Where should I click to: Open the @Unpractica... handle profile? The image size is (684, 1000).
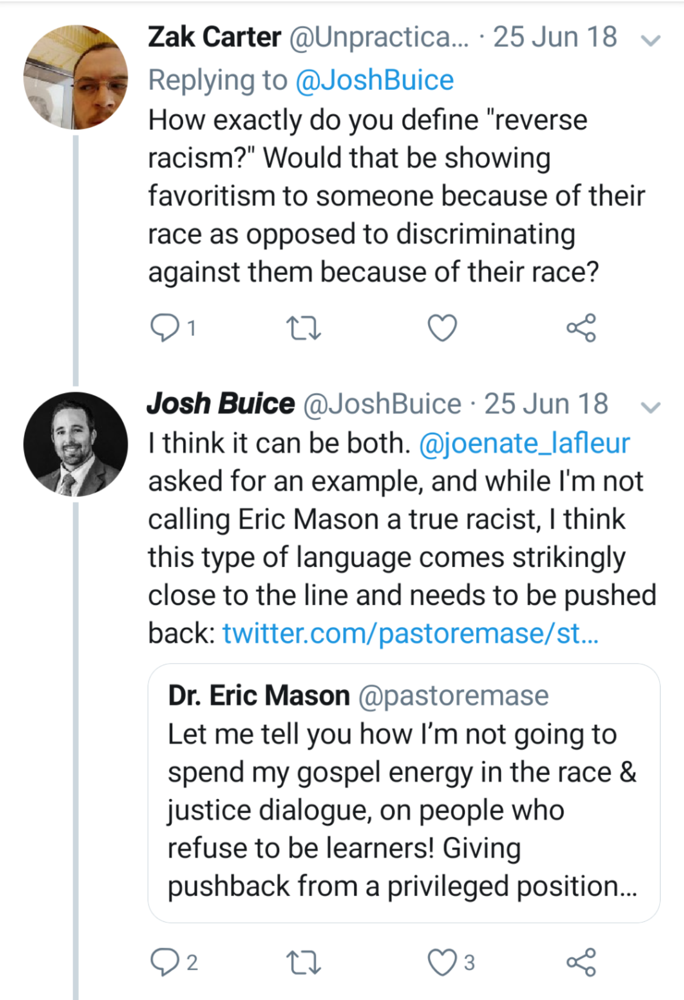click(x=379, y=37)
